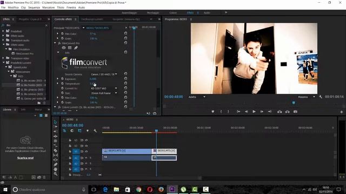The image size is (346, 194).
Task: Open the Marcatore menu
Action: (48, 8)
